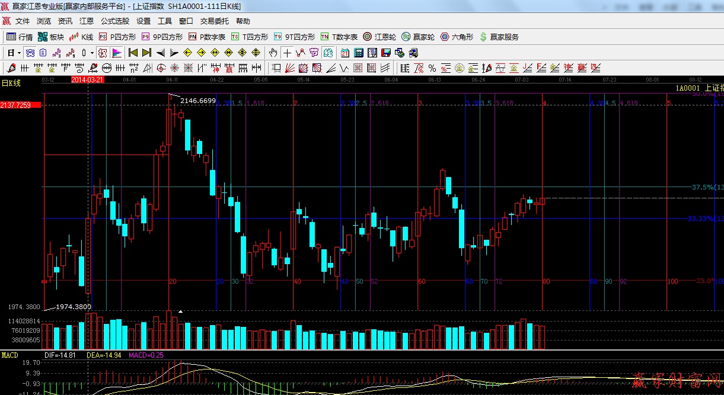
Task: Select the percent (%) drawing tool
Action: 432,68
